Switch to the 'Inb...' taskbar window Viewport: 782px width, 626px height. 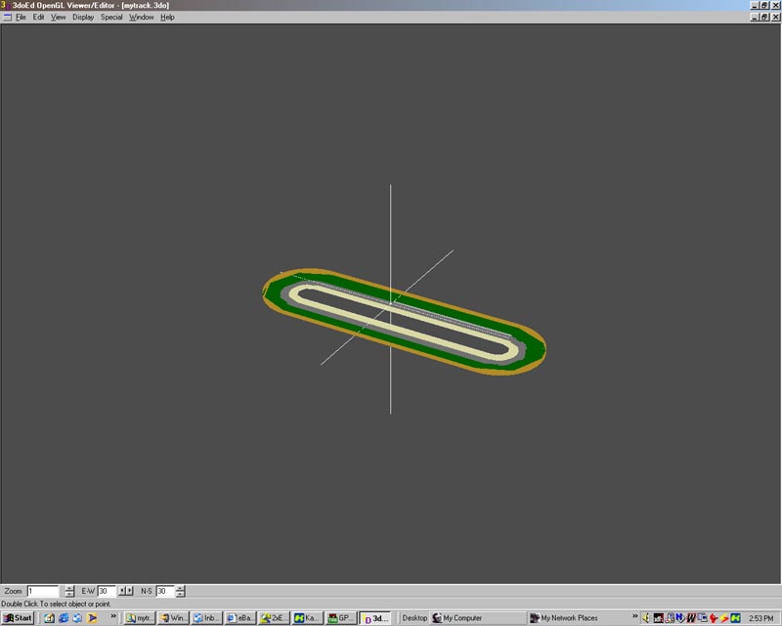click(206, 618)
